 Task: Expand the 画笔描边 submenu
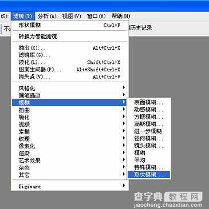coord(70,95)
